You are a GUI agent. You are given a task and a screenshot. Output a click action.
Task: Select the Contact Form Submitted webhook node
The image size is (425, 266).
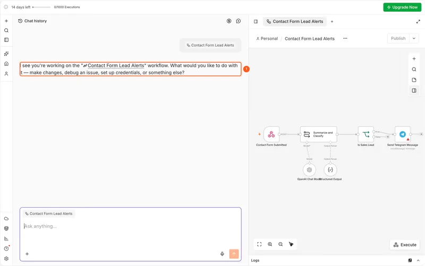(x=271, y=134)
